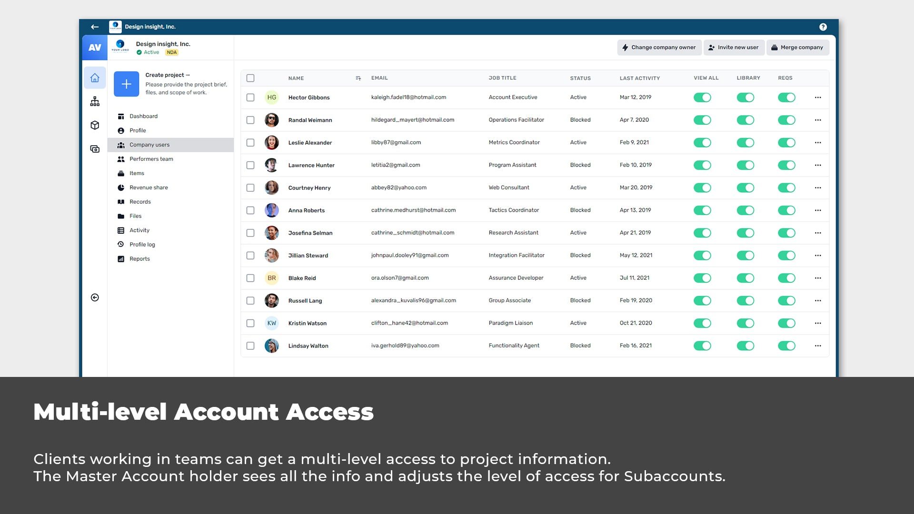Tick the checkbox for Lindsay Walton
Image resolution: width=914 pixels, height=514 pixels.
click(250, 346)
